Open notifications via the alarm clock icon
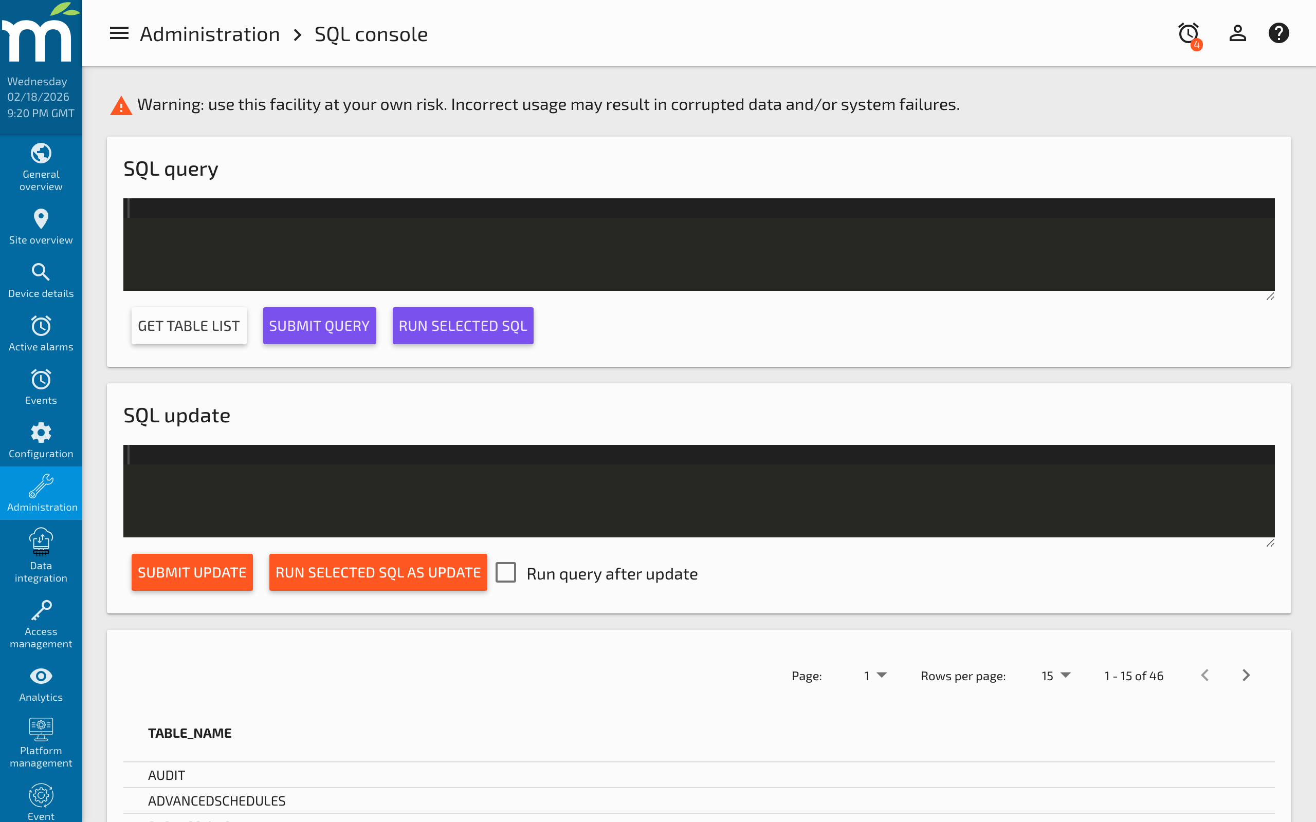Screen dimensions: 1316x822 tap(1187, 33)
